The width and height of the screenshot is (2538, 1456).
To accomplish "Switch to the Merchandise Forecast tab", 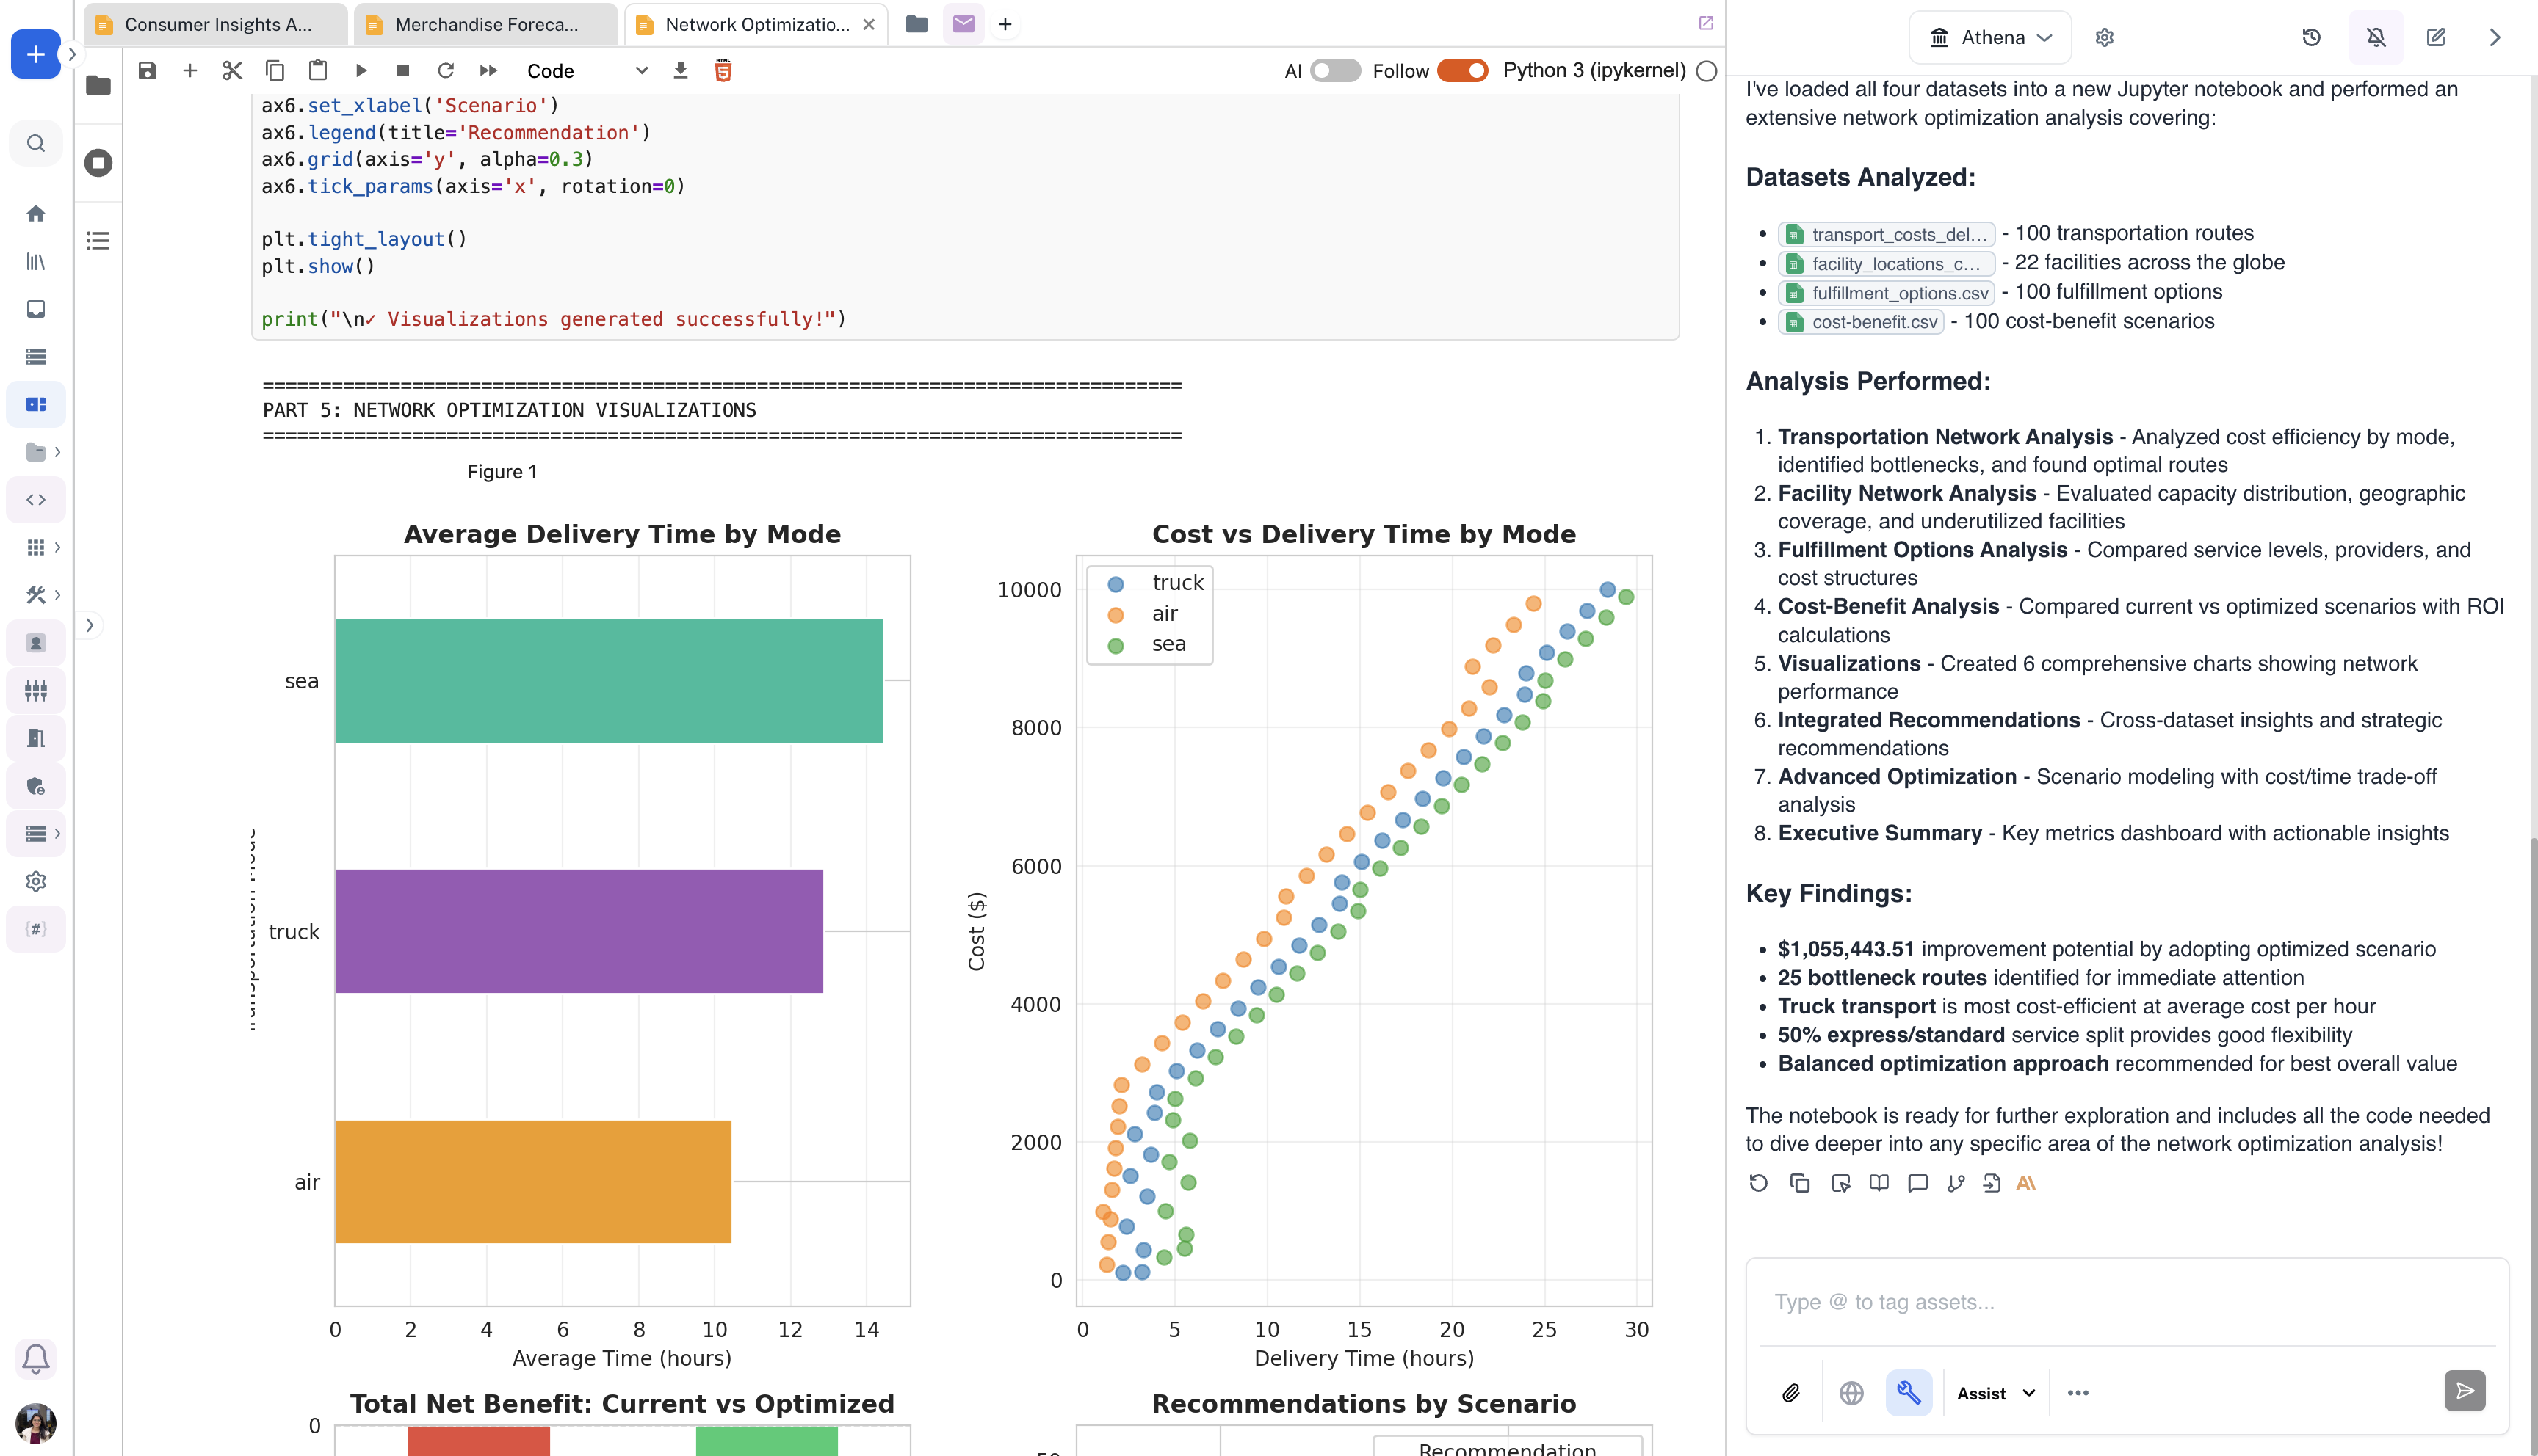I will pos(486,24).
